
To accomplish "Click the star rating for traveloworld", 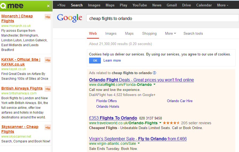I will pyautogui.click(x=171, y=123).
